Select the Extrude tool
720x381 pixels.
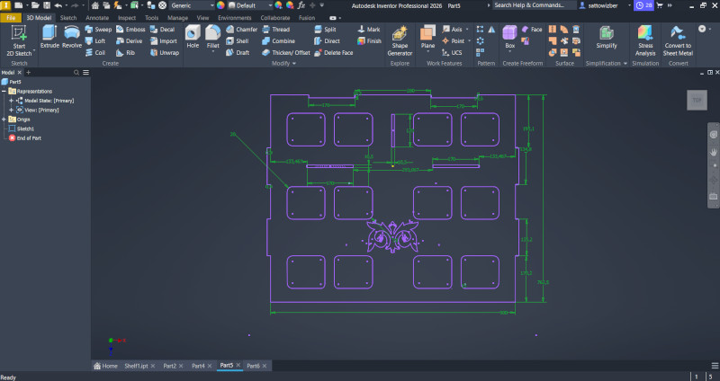click(x=49, y=36)
